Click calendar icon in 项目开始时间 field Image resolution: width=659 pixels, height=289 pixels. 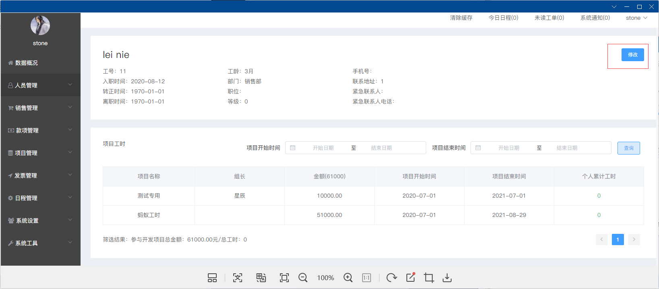293,148
